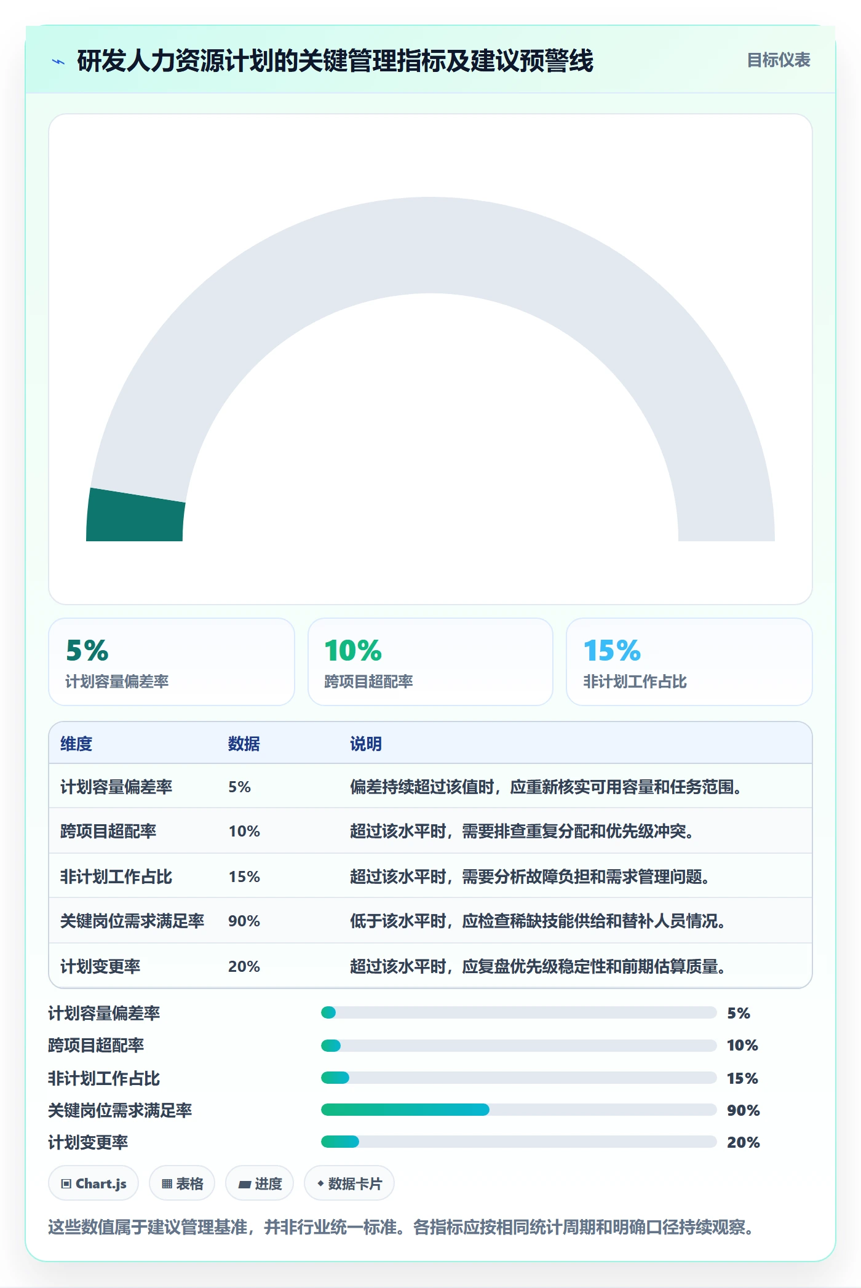The height and width of the screenshot is (1288, 861).
Task: Click the title 研发人力资源计划的关键管理指标及建议预警线
Action: (x=335, y=61)
